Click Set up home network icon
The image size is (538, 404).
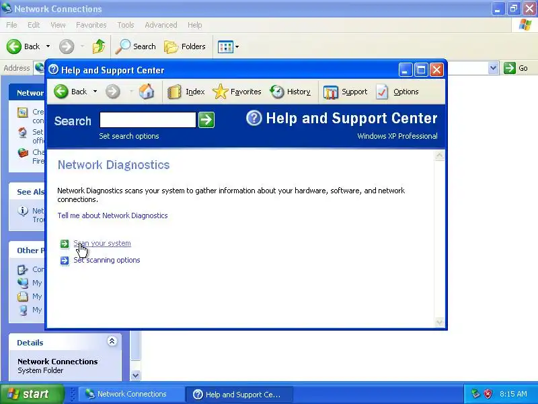pos(23,133)
